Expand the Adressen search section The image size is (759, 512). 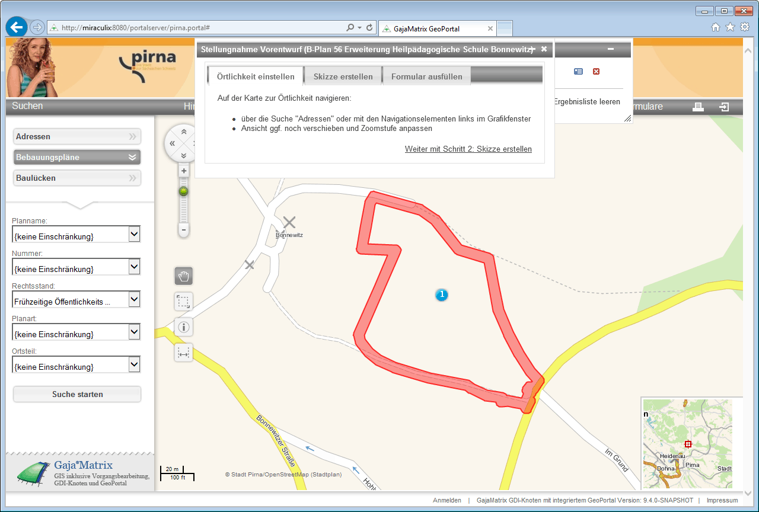pos(77,137)
